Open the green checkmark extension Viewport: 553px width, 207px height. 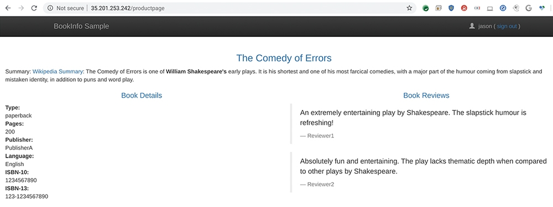pos(426,8)
